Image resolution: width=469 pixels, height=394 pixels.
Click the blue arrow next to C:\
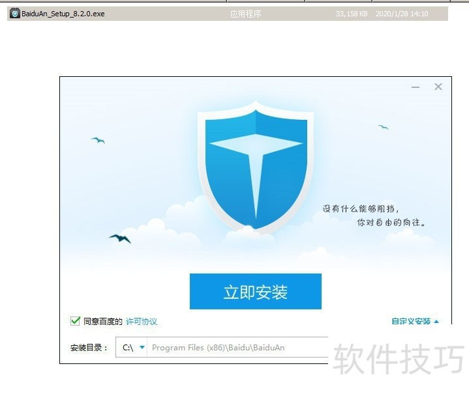(x=142, y=348)
